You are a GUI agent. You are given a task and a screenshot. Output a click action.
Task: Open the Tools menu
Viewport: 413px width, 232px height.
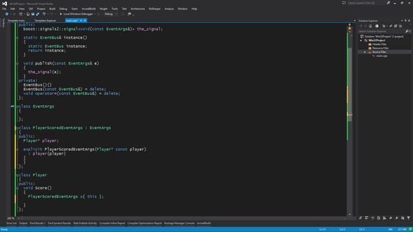115,8
